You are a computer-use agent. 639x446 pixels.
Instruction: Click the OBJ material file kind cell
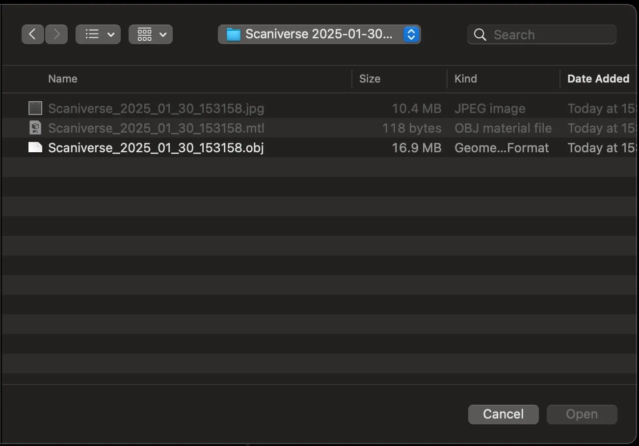click(503, 128)
